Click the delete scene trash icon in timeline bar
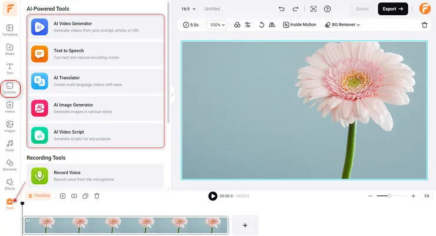The width and height of the screenshot is (436, 236). 97,196
